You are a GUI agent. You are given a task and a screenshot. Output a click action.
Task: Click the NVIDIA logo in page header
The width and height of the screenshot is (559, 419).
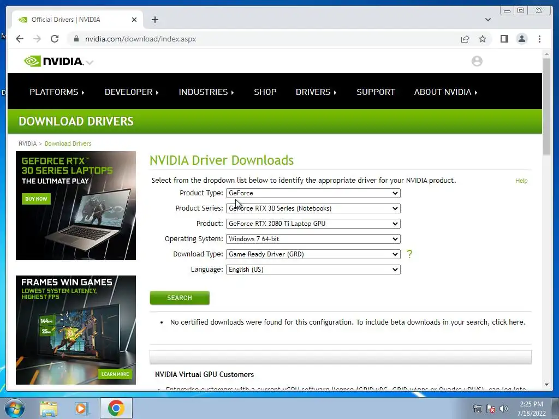(x=53, y=61)
